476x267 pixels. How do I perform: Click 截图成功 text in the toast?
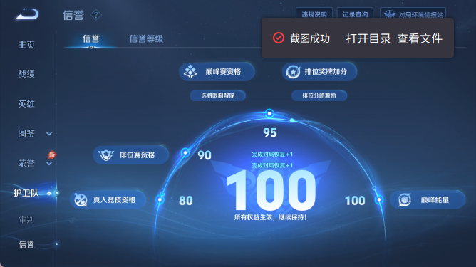310,38
